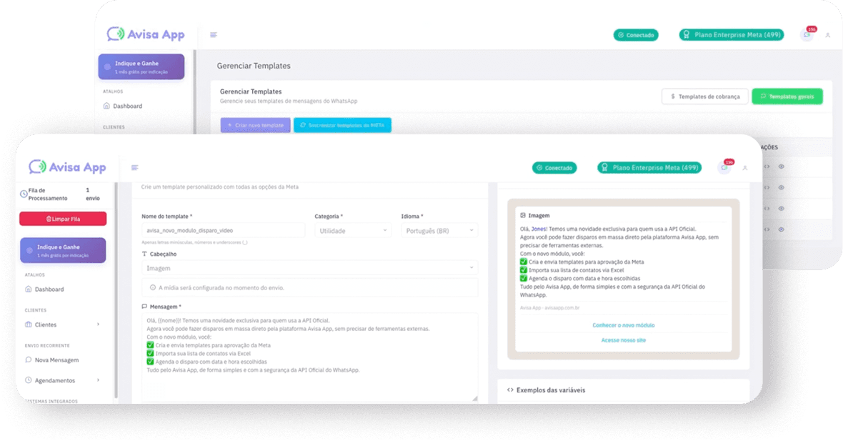Click the hamburger menu icon in the back window

click(x=214, y=35)
